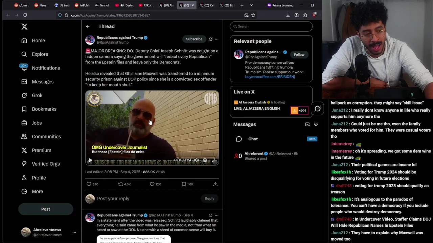Switch to the RFK Jr. browser tab
This screenshot has height=243, width=433.
(x=145, y=5)
